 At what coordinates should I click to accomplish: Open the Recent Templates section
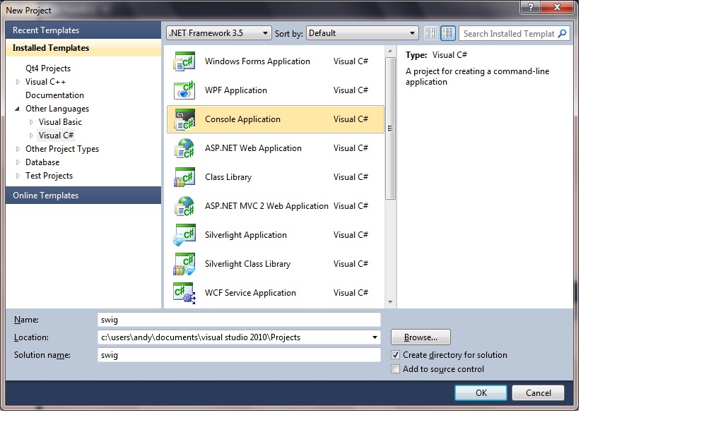[83, 30]
